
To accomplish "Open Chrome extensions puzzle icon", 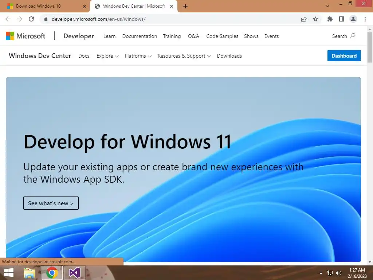I will point(330,19).
